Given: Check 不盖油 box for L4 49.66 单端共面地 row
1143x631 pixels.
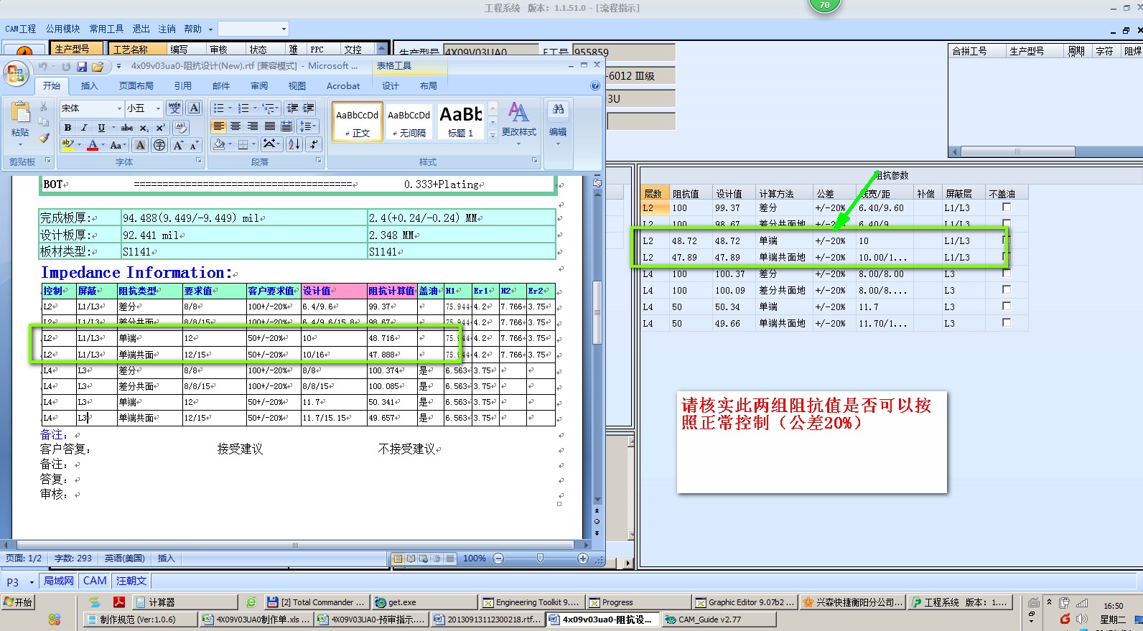Looking at the screenshot, I should coord(1007,322).
